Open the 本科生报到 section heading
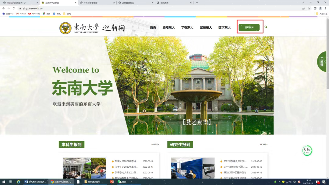 click(x=72, y=144)
